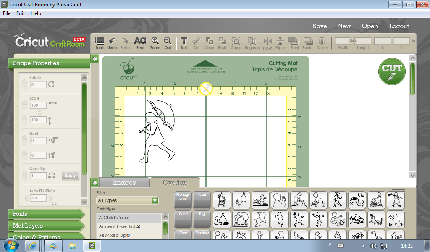Click the Undo icon
This screenshot has height=252, width=430.
click(112, 42)
